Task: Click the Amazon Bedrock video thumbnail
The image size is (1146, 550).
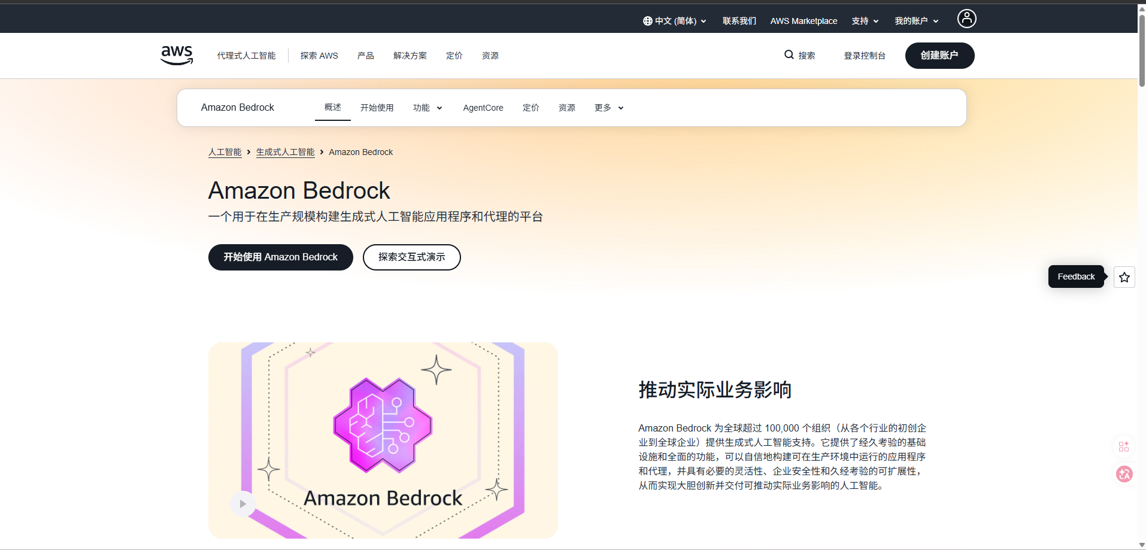Action: click(383, 440)
